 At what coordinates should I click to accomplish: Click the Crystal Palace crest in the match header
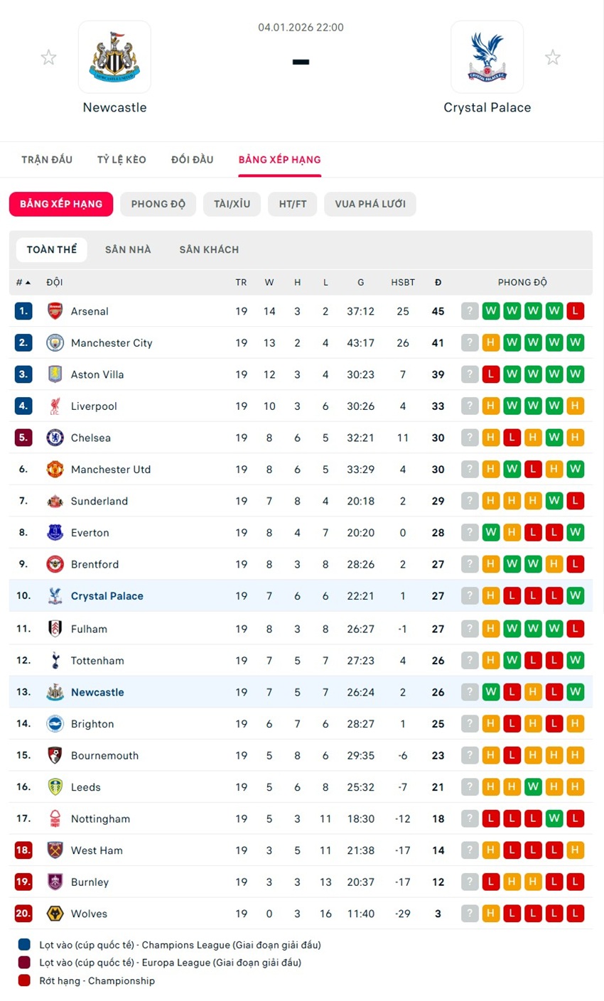pos(487,57)
